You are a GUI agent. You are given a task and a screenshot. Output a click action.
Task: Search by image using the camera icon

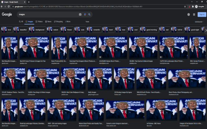point(80,15)
